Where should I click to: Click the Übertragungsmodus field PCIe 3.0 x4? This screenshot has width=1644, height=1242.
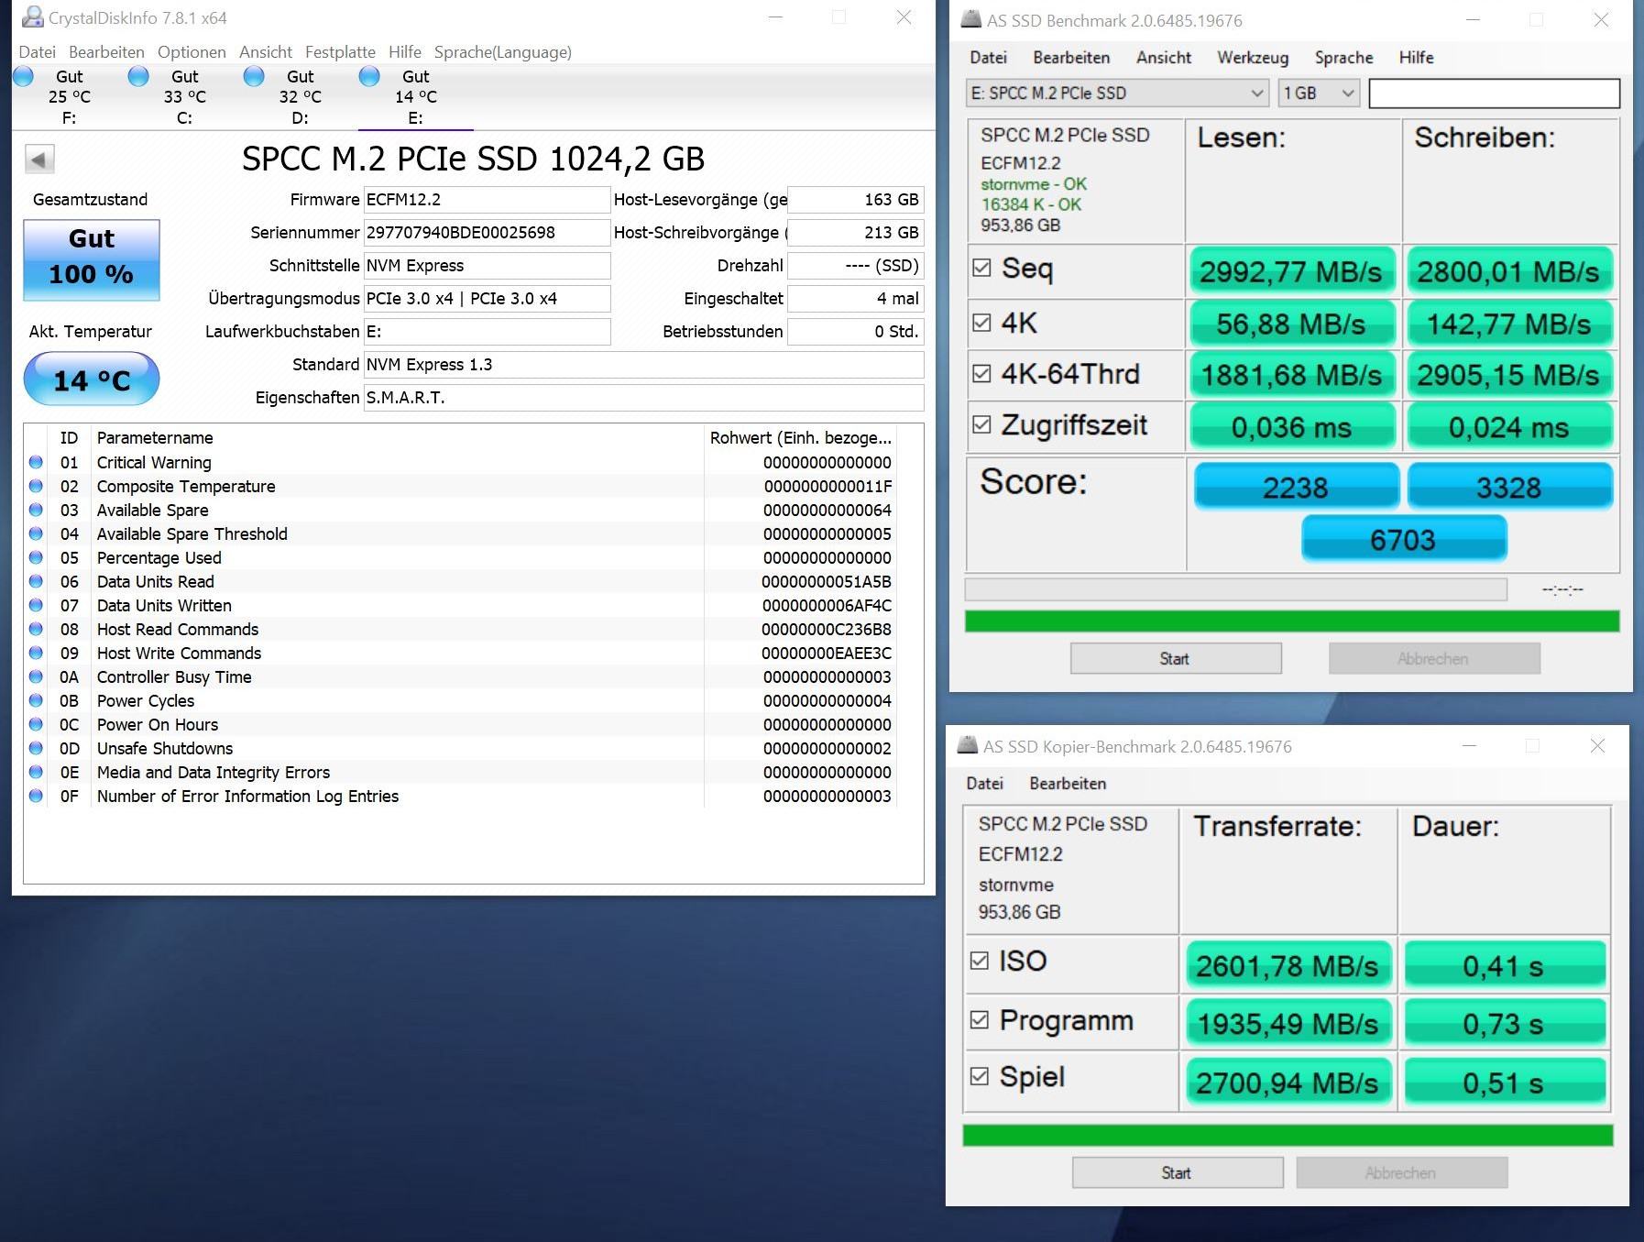pyautogui.click(x=487, y=299)
